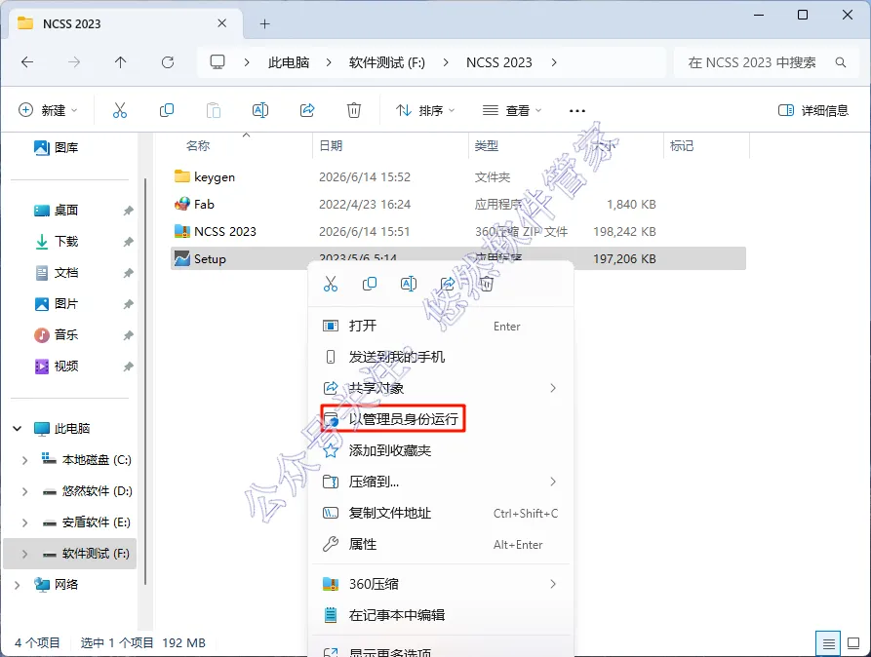Open the 360压缩 submenu
The image size is (871, 657).
pyautogui.click(x=441, y=584)
